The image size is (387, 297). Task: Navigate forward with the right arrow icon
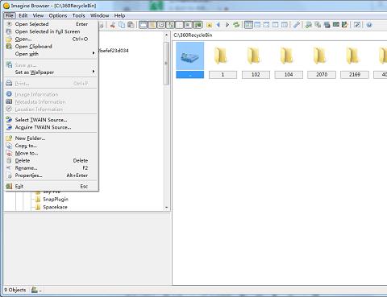227,25
